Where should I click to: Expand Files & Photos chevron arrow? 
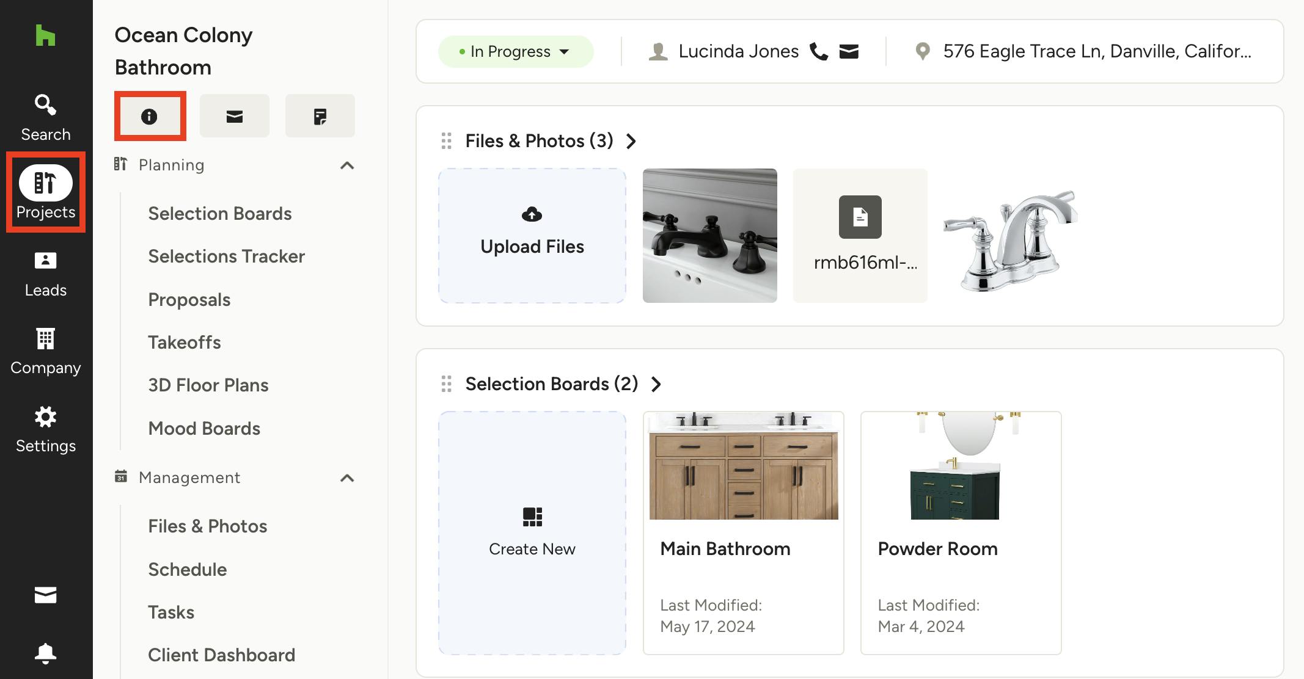[631, 142]
